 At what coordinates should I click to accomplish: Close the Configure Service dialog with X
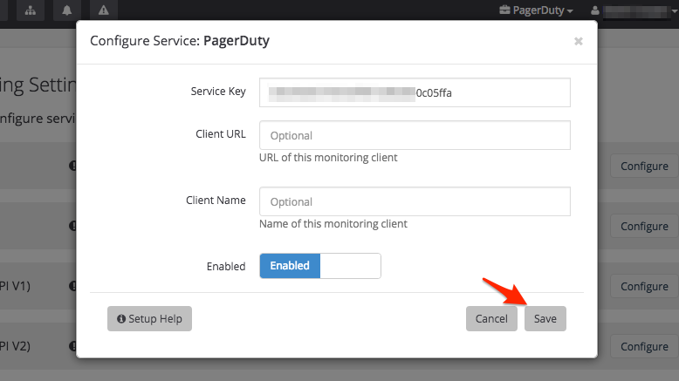coord(578,41)
